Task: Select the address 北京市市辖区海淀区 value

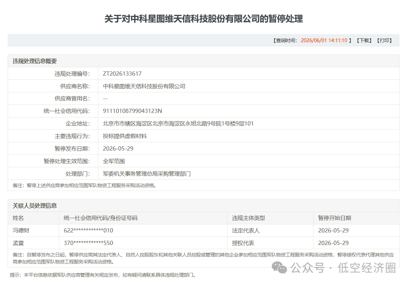Action: pos(178,123)
